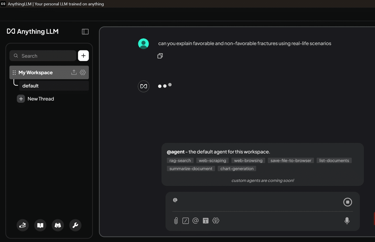Open the @ agents picker icon
The width and height of the screenshot is (375, 242).
click(195, 221)
